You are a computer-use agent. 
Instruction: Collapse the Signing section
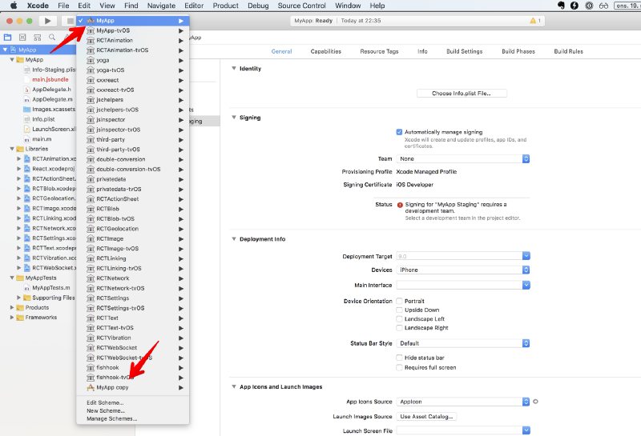pyautogui.click(x=234, y=118)
